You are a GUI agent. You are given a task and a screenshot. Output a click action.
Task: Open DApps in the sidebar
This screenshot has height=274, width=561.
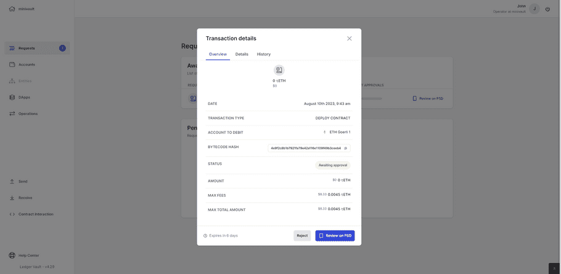pos(25,97)
